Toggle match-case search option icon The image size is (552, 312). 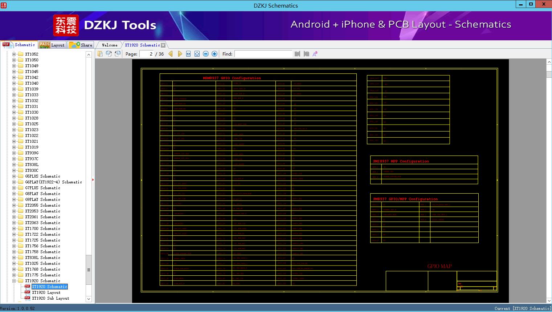315,54
